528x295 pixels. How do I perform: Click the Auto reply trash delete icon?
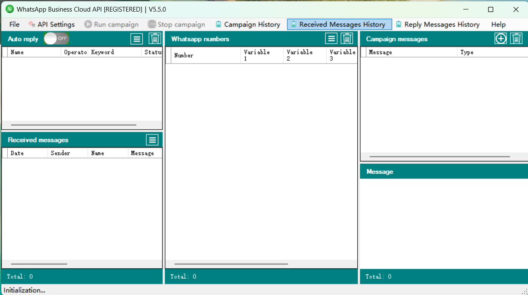[155, 39]
